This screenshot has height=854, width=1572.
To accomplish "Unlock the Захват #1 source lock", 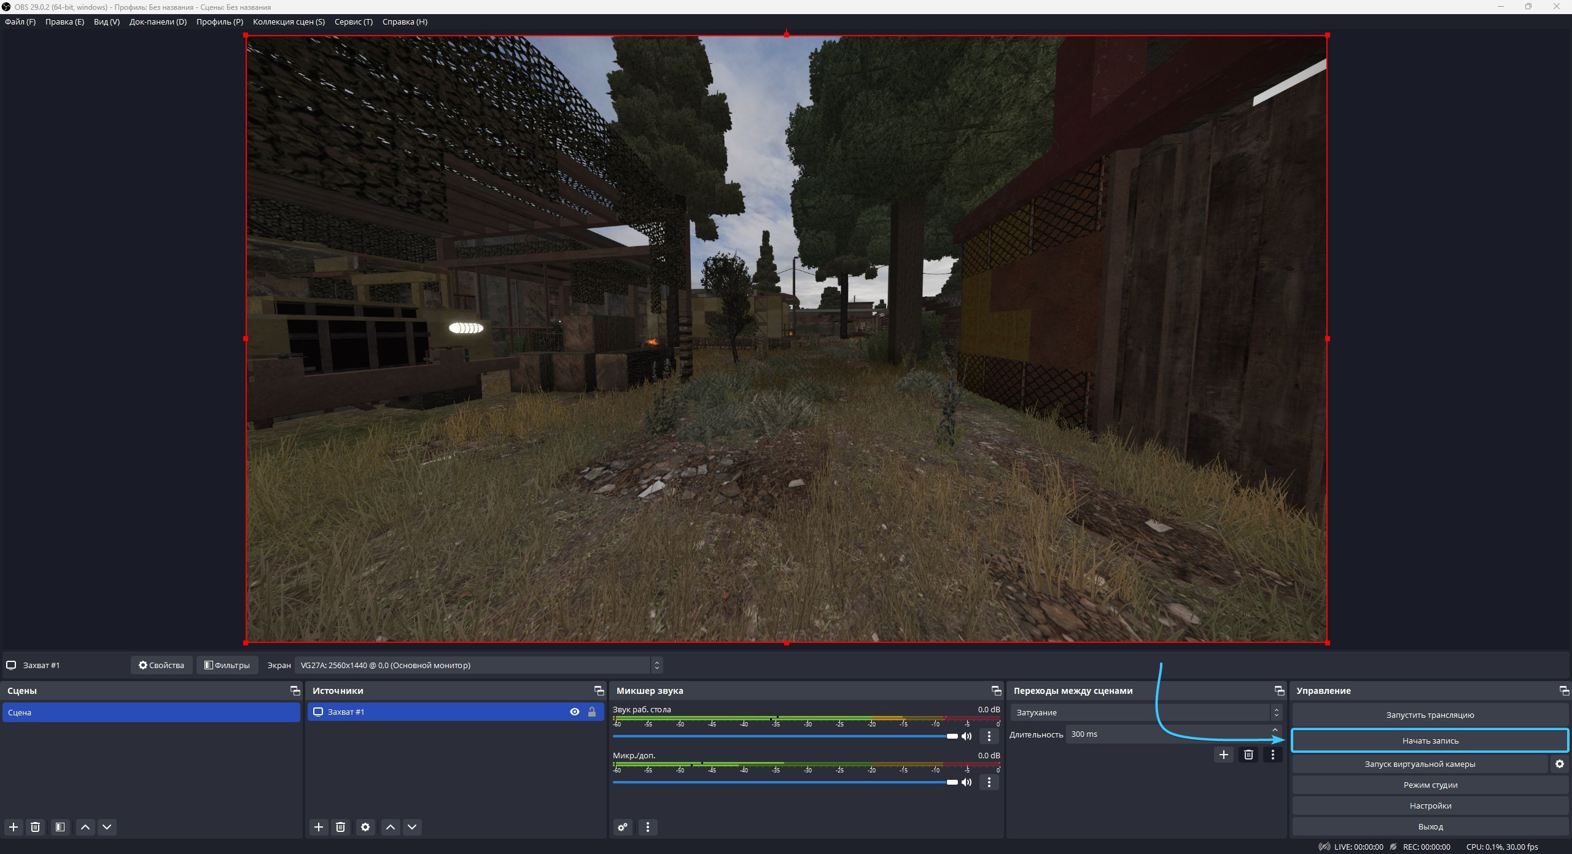I will tap(592, 712).
